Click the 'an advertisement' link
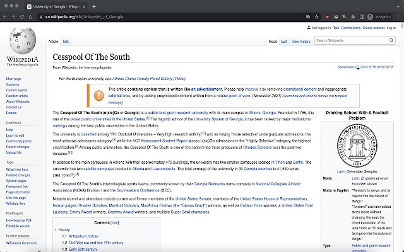Image resolution: width=404 pixels, height=252 pixels. [206, 89]
